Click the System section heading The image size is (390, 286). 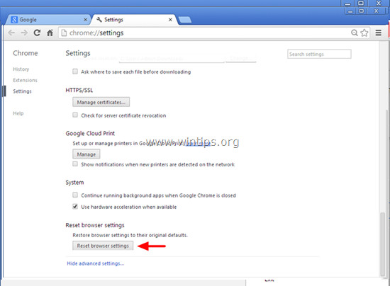(74, 183)
